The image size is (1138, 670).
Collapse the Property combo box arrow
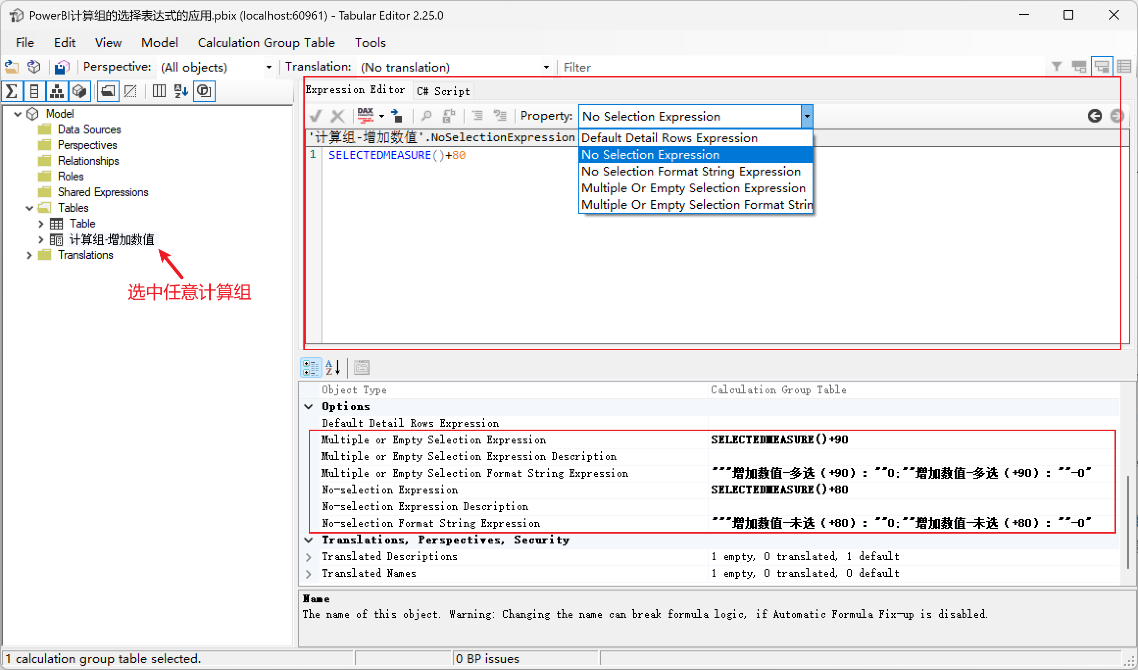click(807, 116)
